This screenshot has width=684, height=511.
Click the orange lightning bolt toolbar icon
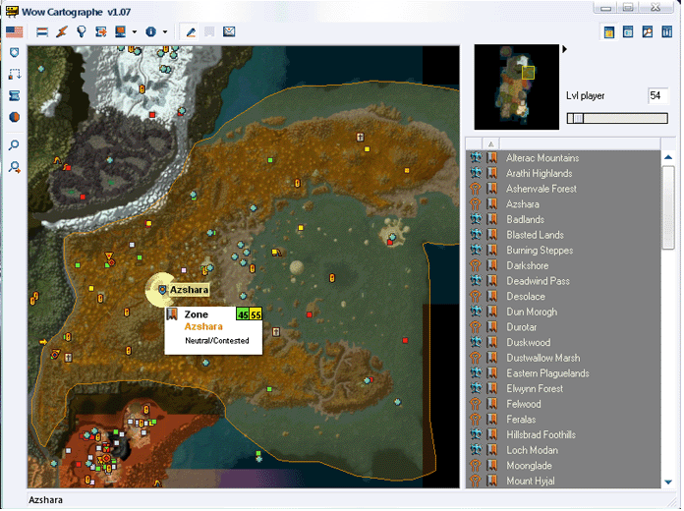tap(62, 31)
